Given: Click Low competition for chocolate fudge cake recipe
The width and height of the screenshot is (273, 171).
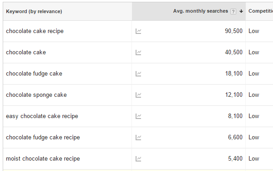Looking at the screenshot, I should click(253, 138).
